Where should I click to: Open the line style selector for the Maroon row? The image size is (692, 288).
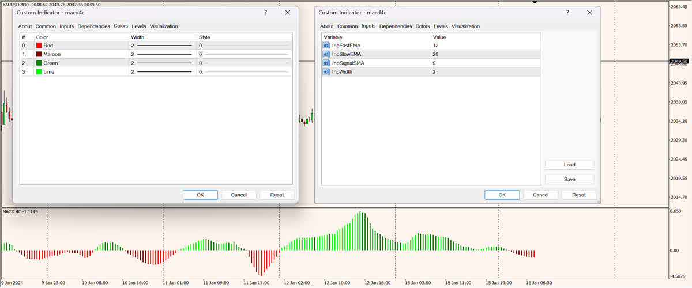[x=245, y=54]
